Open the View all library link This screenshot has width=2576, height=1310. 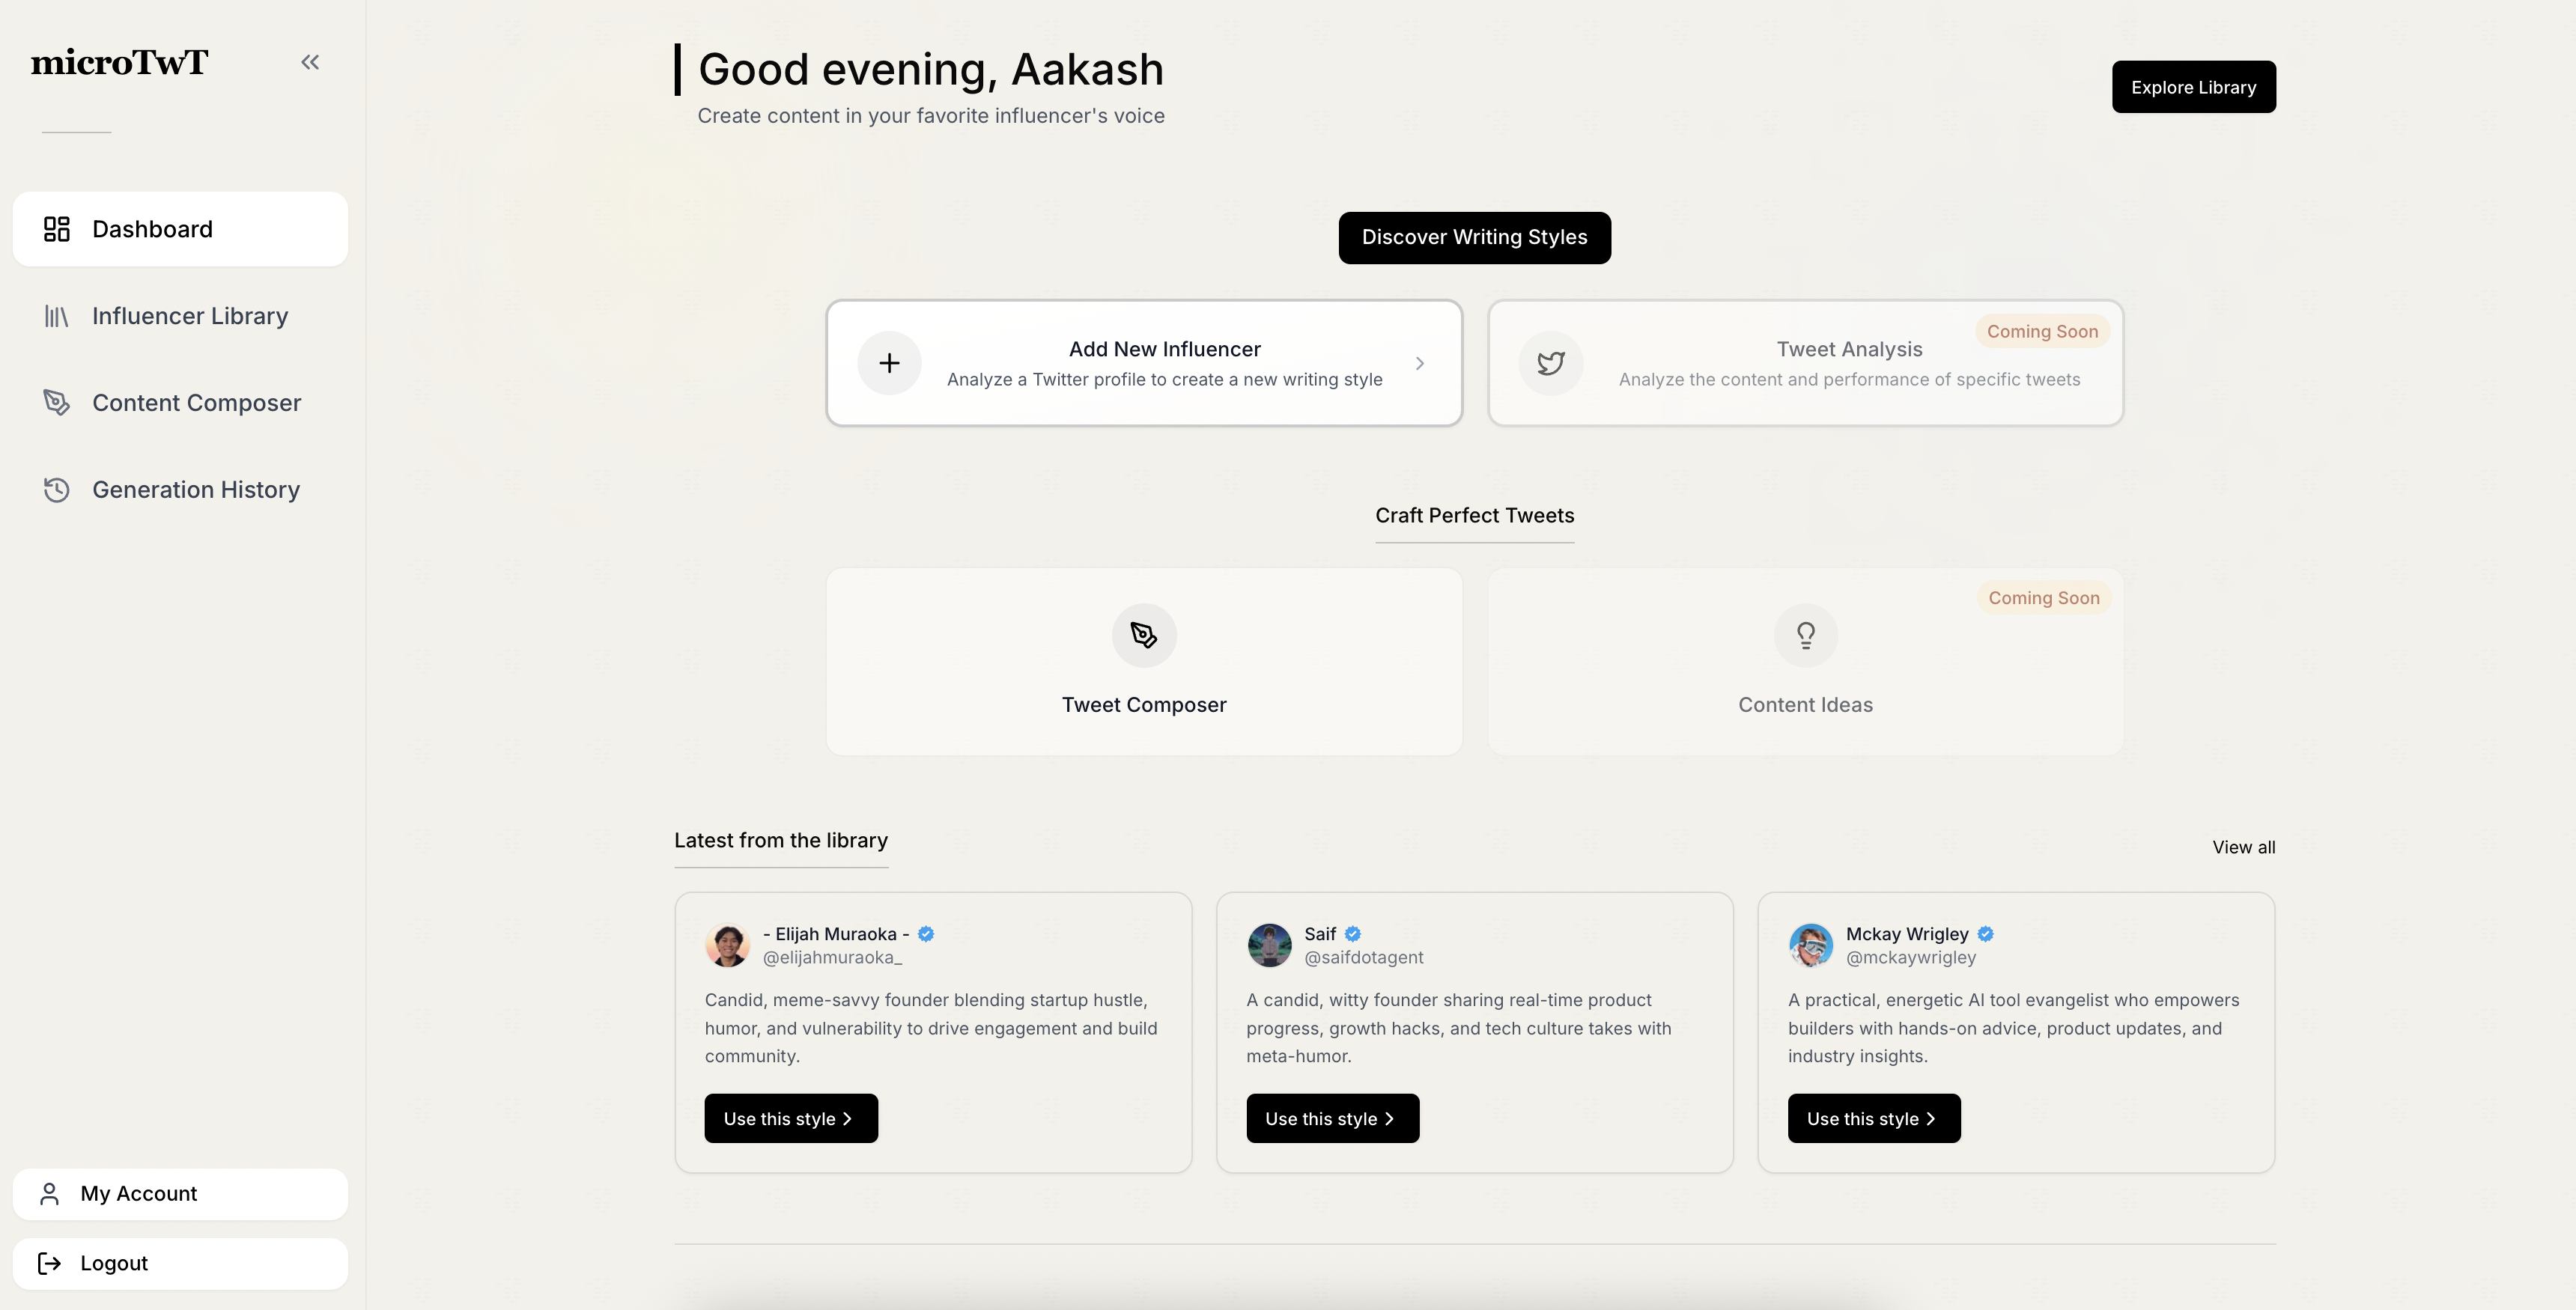click(x=2243, y=847)
